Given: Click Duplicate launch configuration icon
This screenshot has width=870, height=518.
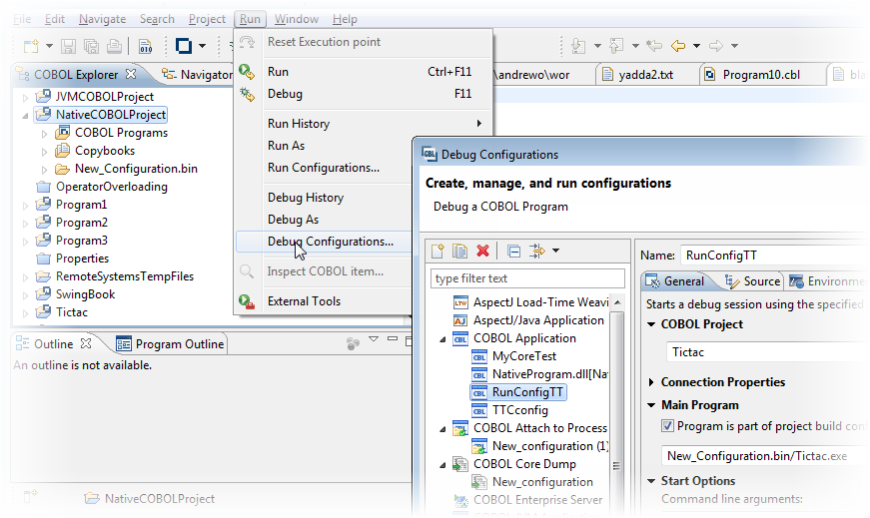Looking at the screenshot, I should pos(459,252).
